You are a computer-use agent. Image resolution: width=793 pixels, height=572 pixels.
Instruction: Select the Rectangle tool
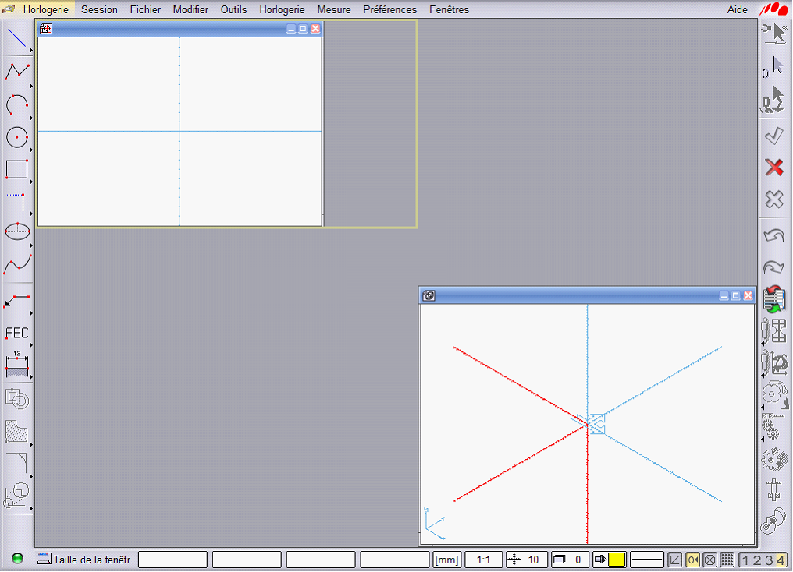click(17, 169)
